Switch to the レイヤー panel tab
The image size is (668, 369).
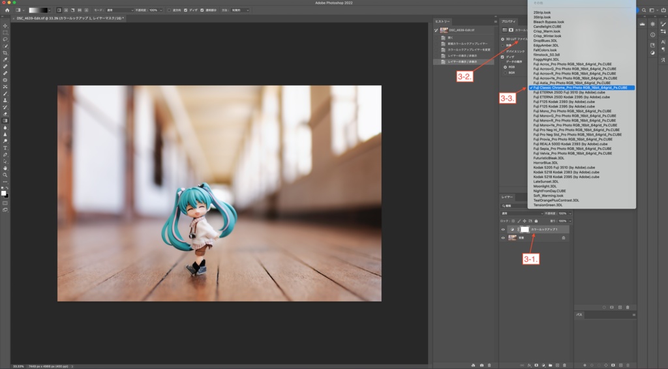click(507, 197)
